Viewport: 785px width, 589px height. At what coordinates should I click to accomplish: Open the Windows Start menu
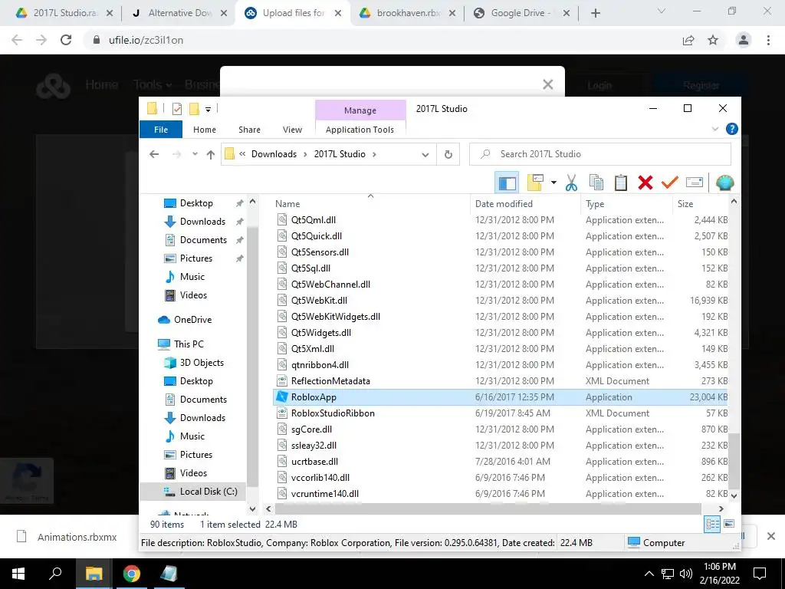coord(18,574)
